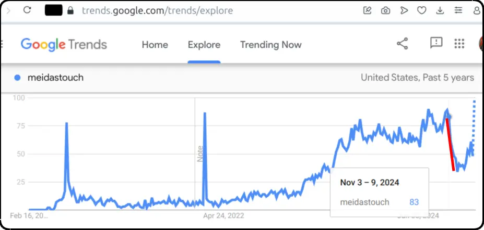Select the Explore tab
Screen dimensions: 484x230
(204, 45)
